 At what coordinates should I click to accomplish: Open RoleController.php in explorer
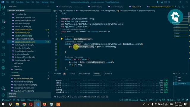pyautogui.click(x=22, y=33)
